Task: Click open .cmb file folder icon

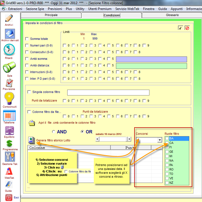Action: point(32,123)
